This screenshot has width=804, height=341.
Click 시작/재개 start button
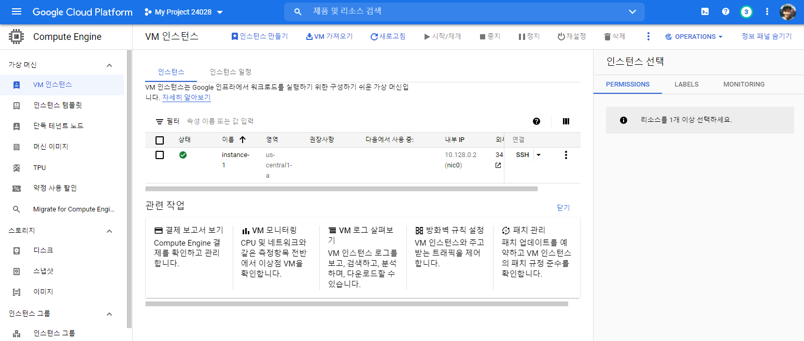(x=443, y=36)
